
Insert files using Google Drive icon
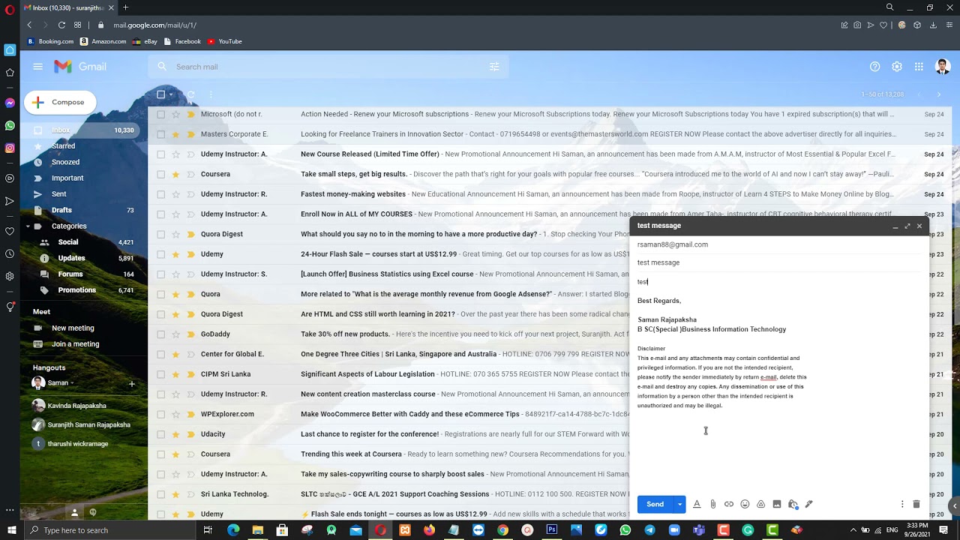coord(760,504)
